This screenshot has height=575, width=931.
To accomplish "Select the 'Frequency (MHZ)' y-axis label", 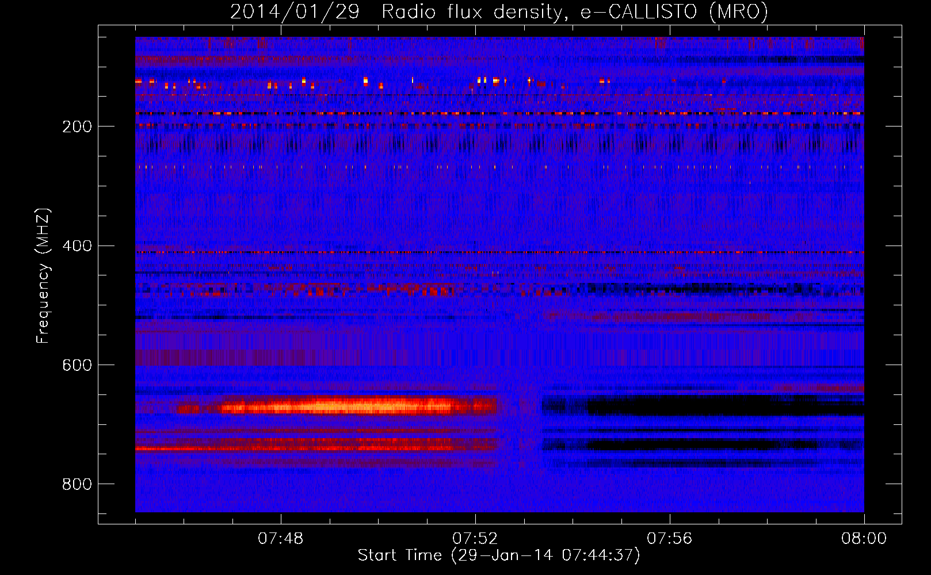I will click(x=43, y=276).
